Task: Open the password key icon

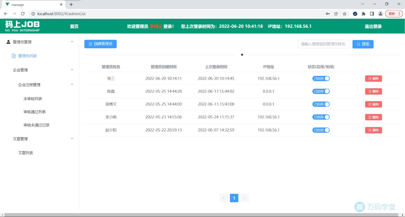Action: tap(328, 14)
